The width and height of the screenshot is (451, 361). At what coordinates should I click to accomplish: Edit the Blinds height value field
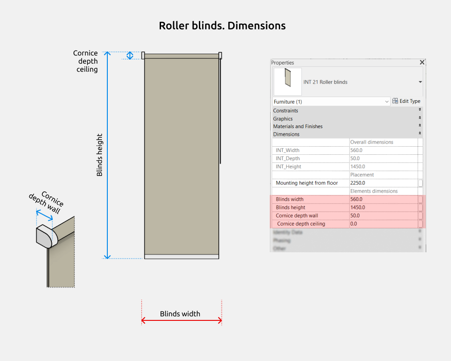coord(383,208)
